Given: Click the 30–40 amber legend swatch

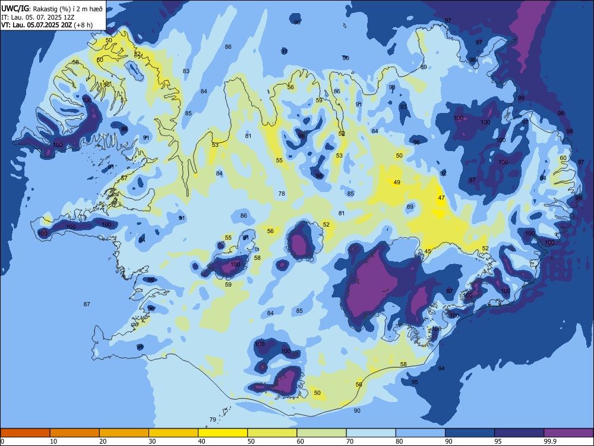Looking at the screenshot, I should click(x=173, y=433).
